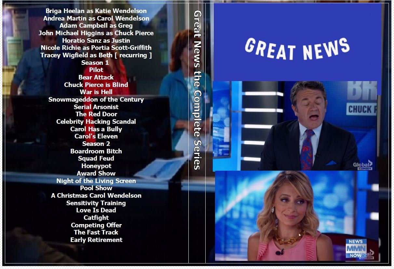Select 'Carol Has a Bully' episode
394x269 pixels.
pyautogui.click(x=96, y=129)
